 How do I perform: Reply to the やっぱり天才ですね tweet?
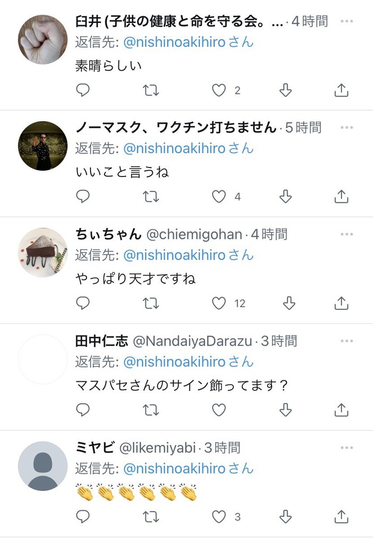[83, 303]
